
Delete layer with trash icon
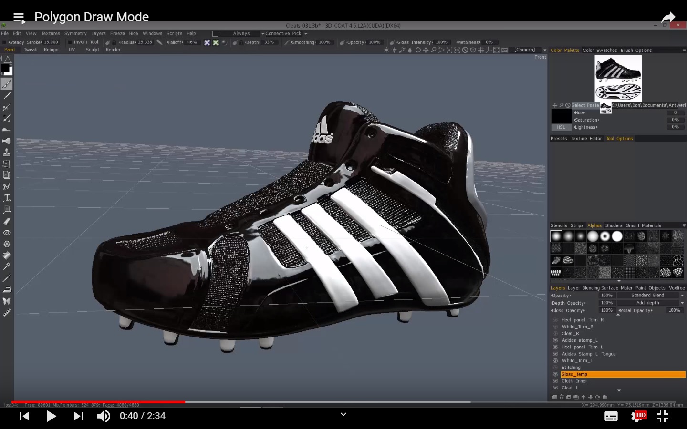coord(562,397)
